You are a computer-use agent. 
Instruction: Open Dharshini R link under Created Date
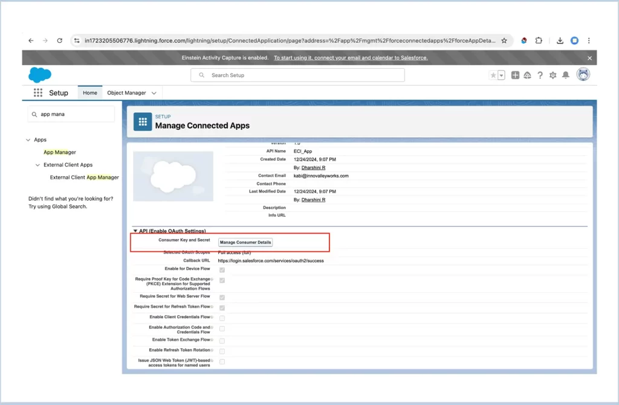coord(314,168)
